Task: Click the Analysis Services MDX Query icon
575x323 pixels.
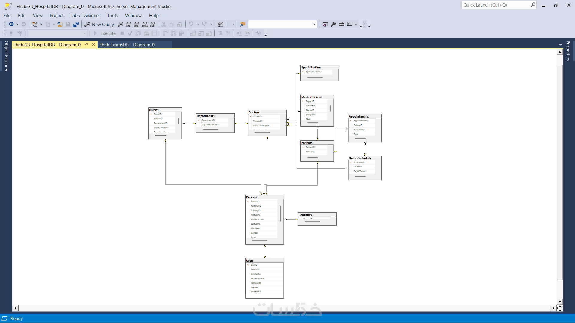Action: [x=128, y=24]
